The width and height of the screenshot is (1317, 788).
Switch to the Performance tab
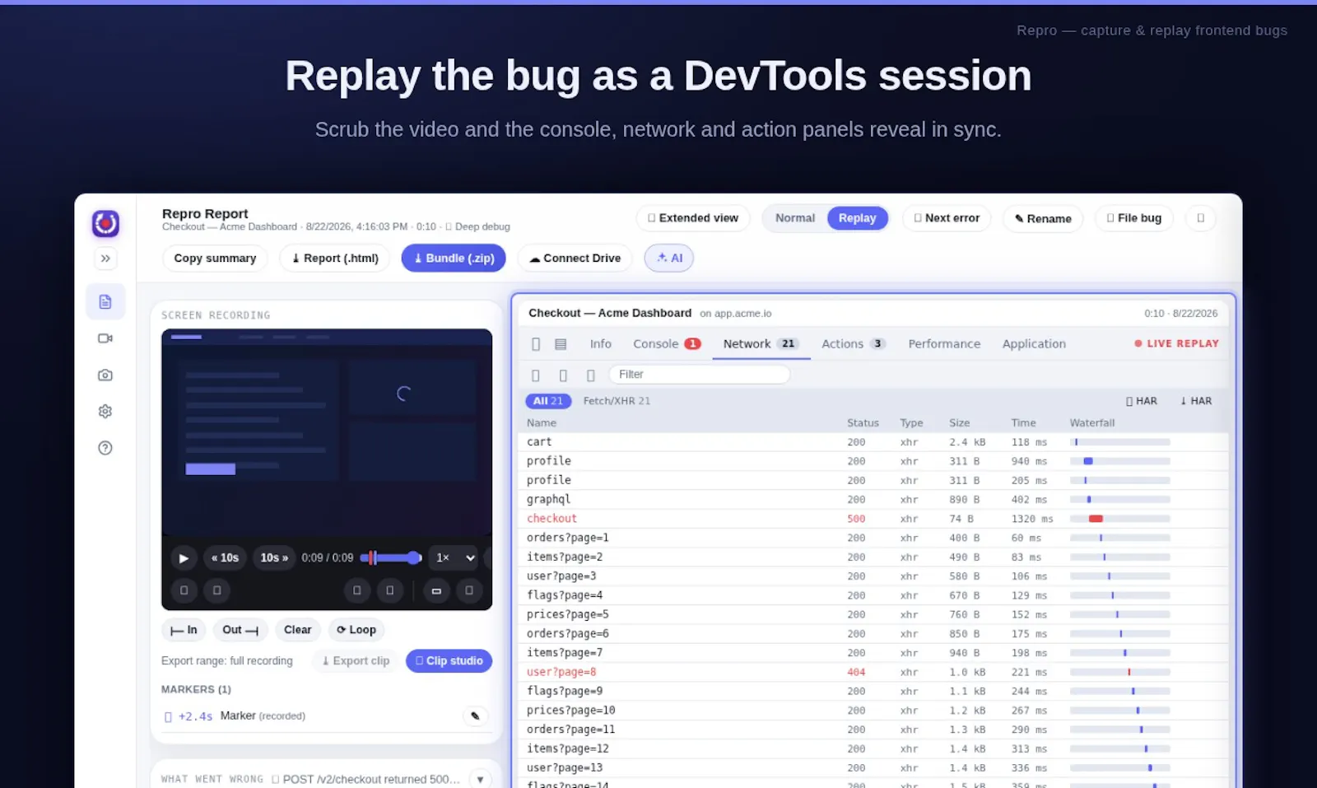944,344
